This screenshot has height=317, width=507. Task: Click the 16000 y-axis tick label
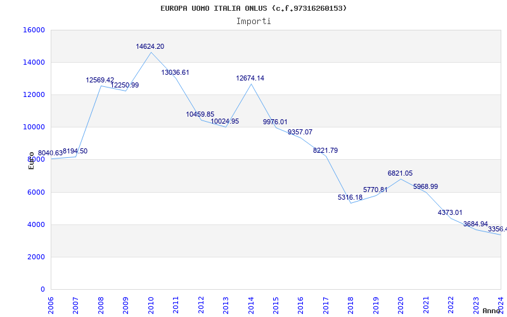(x=34, y=30)
